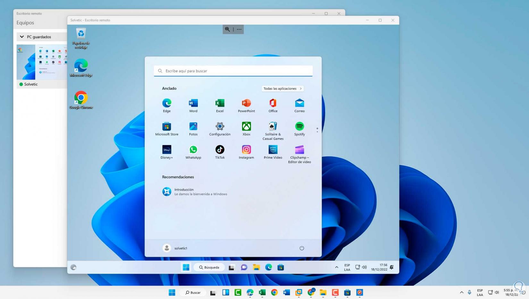Focus the 'Escribe aquí para buscar' field

click(x=233, y=71)
